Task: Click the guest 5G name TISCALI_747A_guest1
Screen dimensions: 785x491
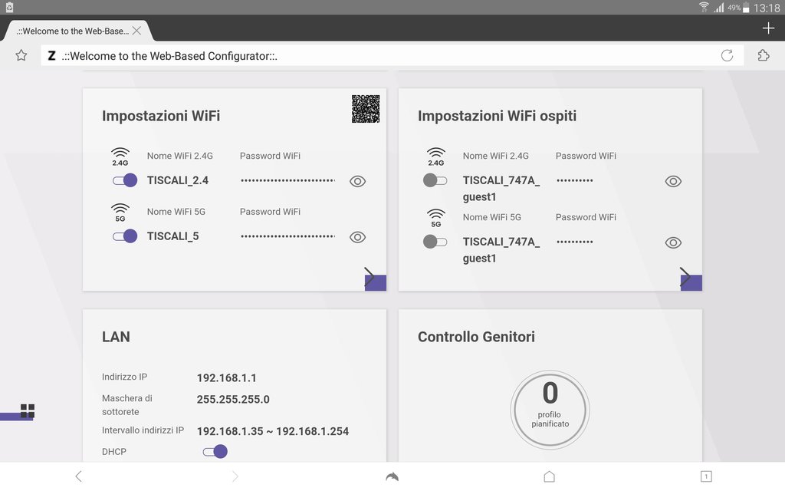Action: coord(501,250)
